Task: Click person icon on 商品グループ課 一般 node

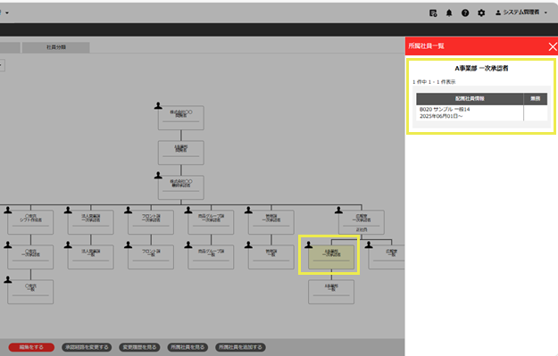Action: coord(188,245)
